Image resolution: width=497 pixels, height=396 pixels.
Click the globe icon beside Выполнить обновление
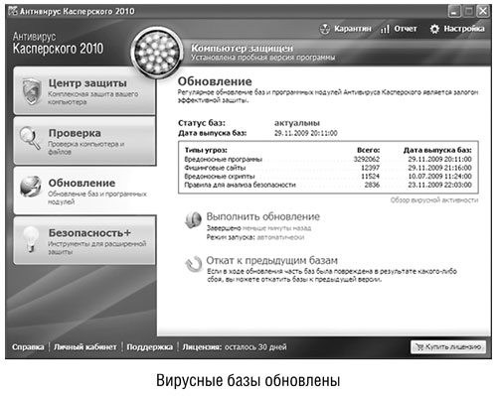(193, 220)
